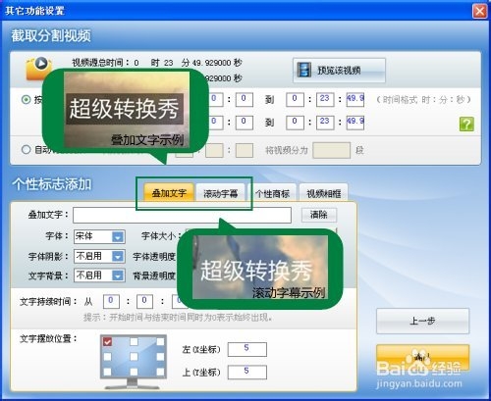Select the manual time-range radio button
The image size is (491, 401).
[26, 99]
